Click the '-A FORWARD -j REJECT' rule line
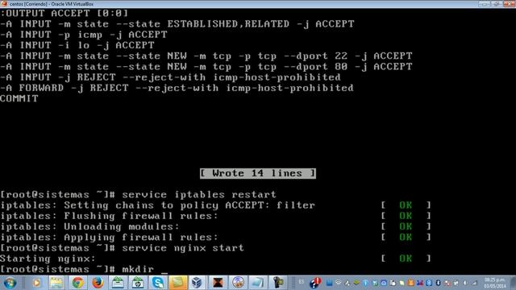The image size is (516, 290). pos(177,88)
